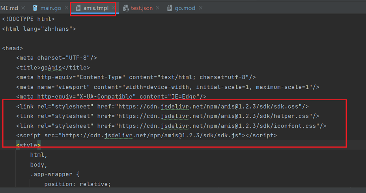The image size is (366, 193).
Task: Click the meta charset="UTF-8" line
Action: click(x=56, y=58)
